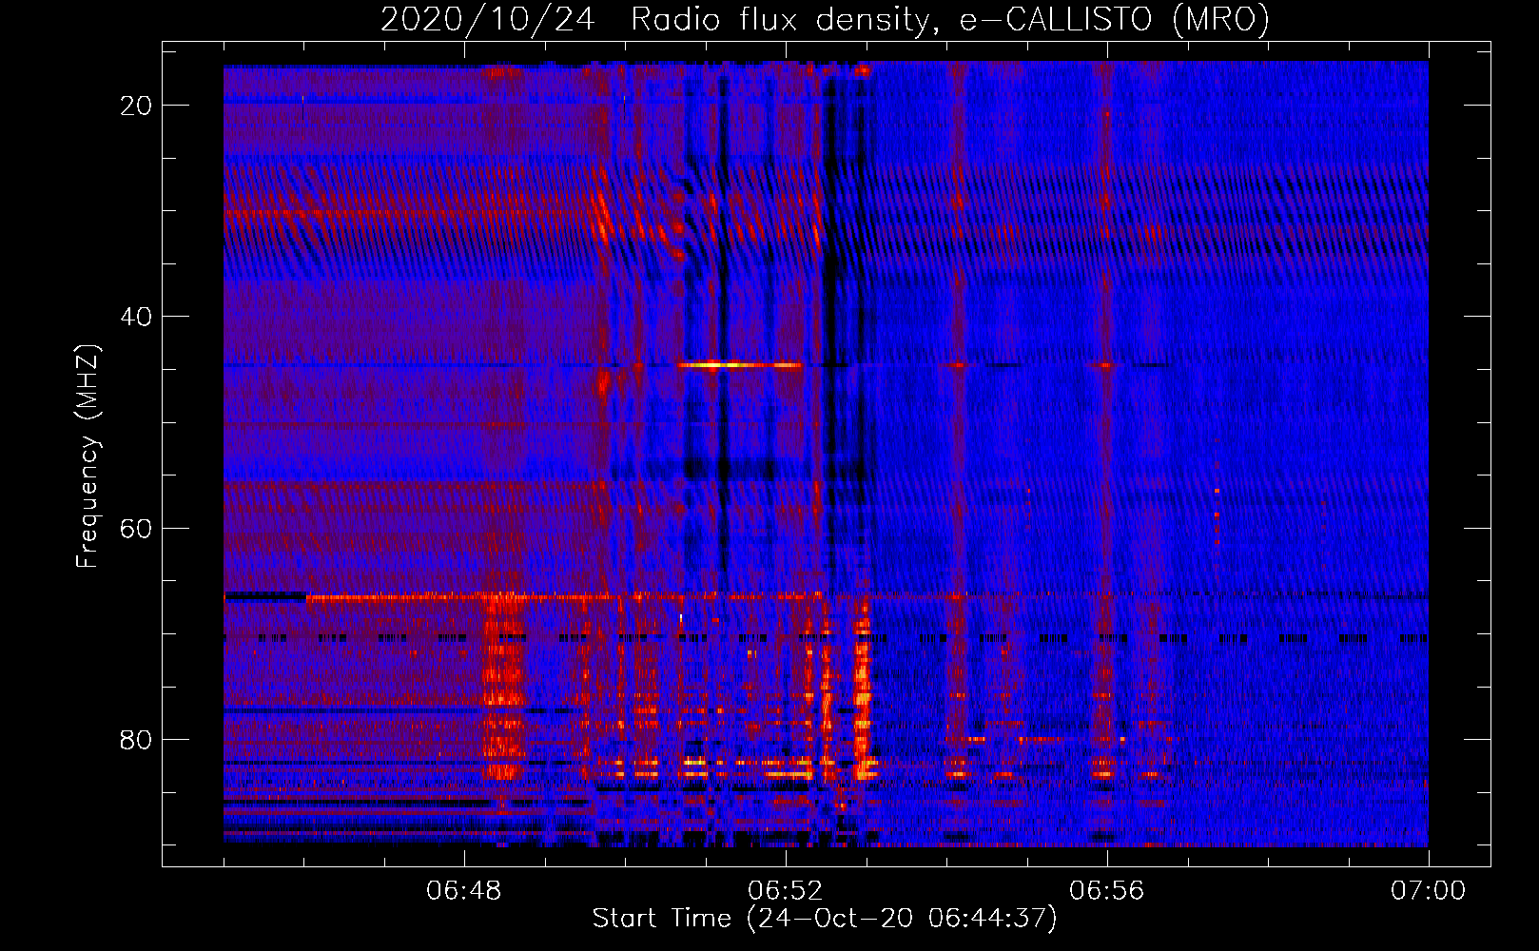Screen dimensions: 1539x951
Task: Click the 06:52 time tick label
Action: (786, 891)
